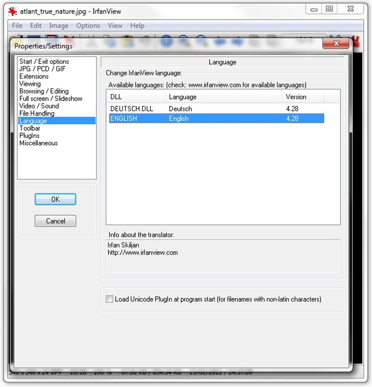Sort by the Version column header

[303, 97]
